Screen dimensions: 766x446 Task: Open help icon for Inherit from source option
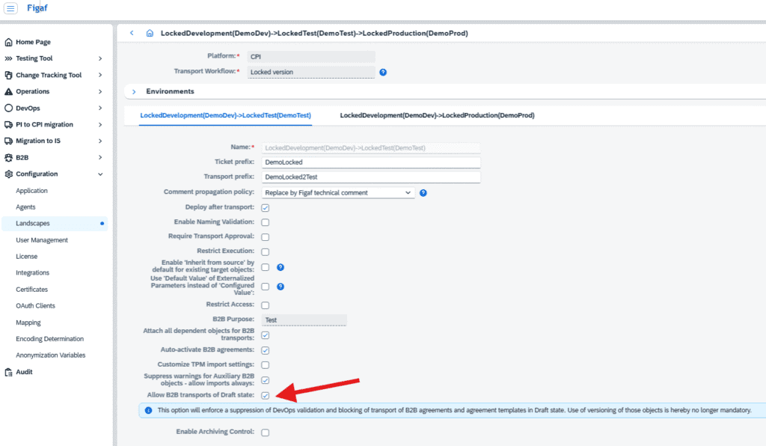point(281,267)
